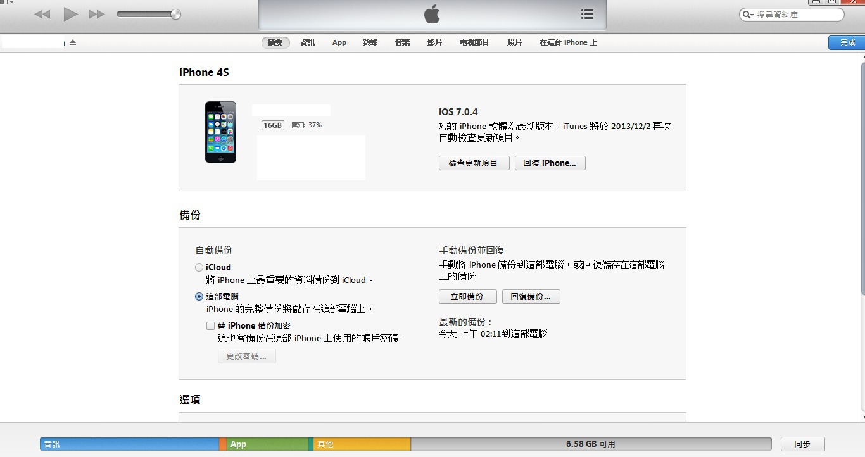Image resolution: width=865 pixels, height=457 pixels.
Task: Eject the iPhone using the eject icon
Action: [73, 42]
